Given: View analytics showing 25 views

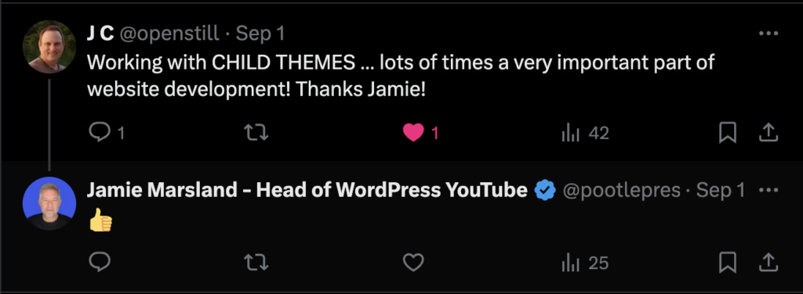Looking at the screenshot, I should click(x=585, y=263).
